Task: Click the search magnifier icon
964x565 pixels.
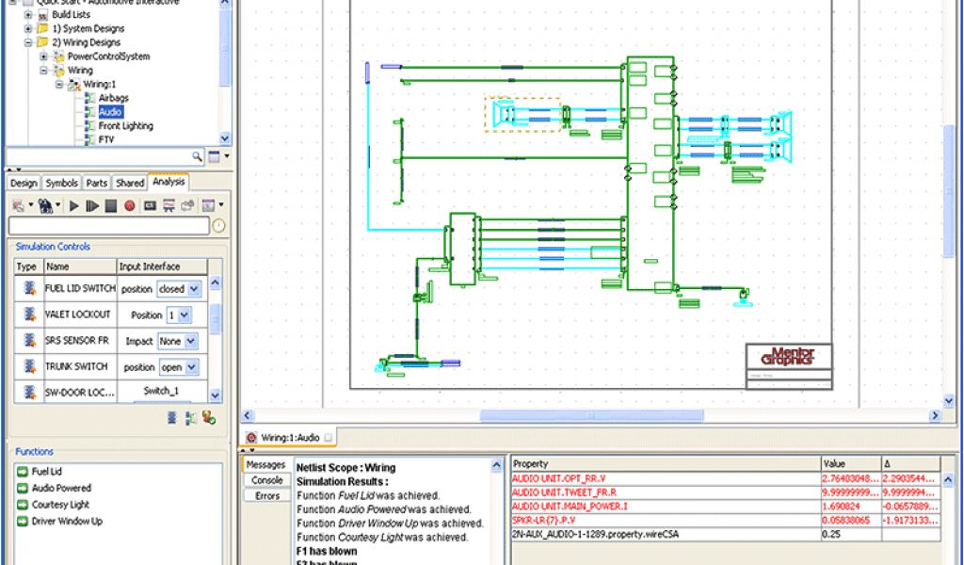Action: pyautogui.click(x=198, y=156)
